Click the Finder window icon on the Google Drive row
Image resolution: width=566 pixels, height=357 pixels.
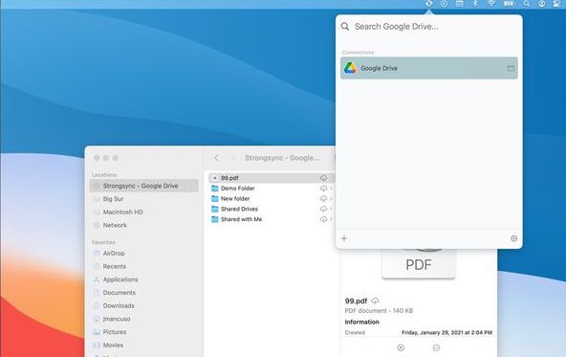(x=511, y=68)
